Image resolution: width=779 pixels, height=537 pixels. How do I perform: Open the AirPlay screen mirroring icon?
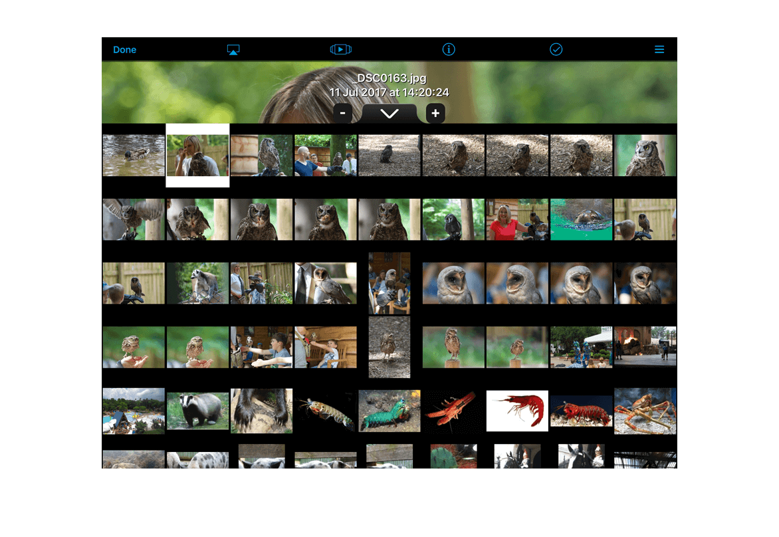(233, 50)
